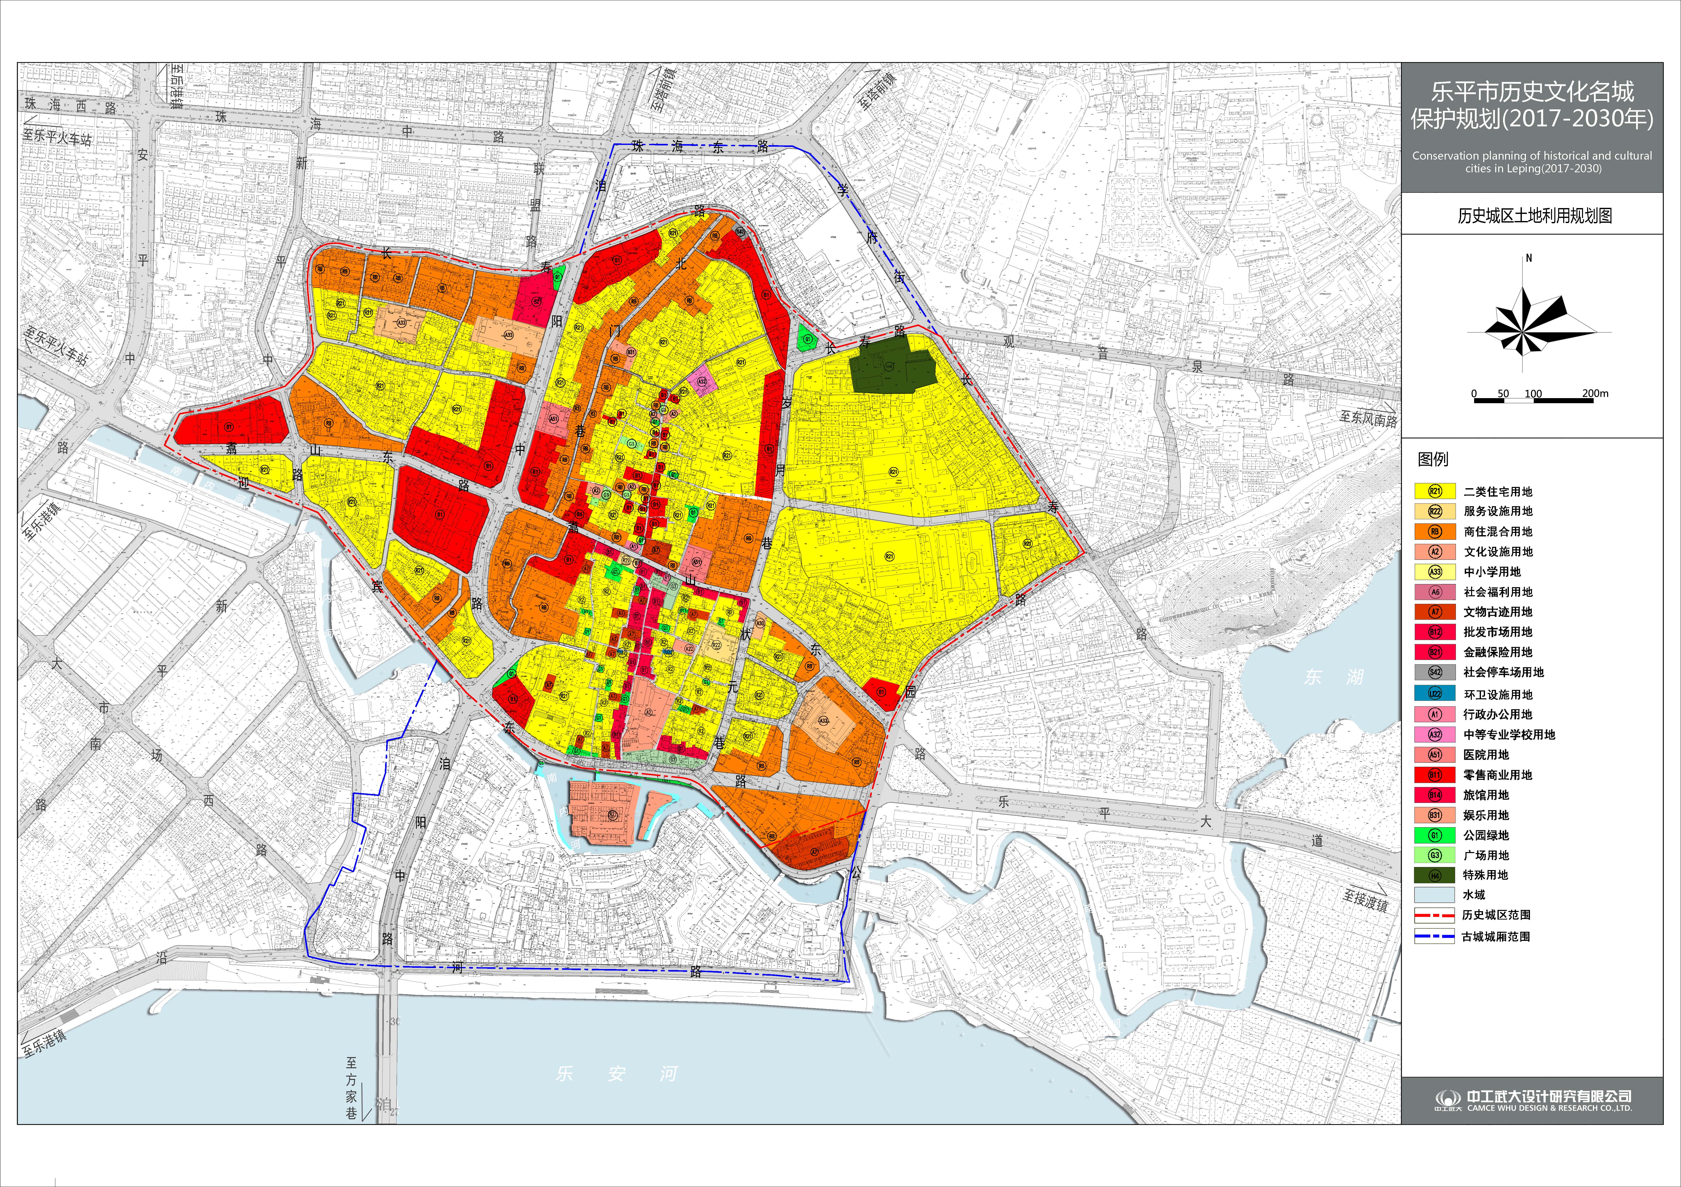Select the dark green H4 legend swatch
Viewport: 1681px width, 1187px height.
coord(1434,875)
